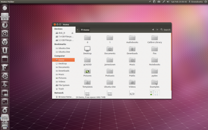
Task: Open the Podcasts folder
Action: (x=110, y=73)
